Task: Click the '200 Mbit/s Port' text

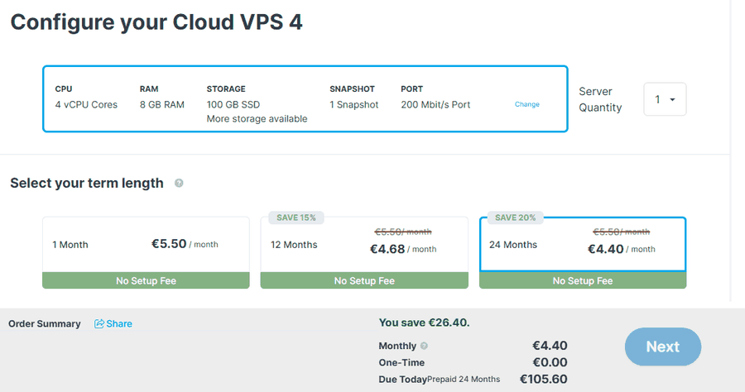Action: coord(435,104)
